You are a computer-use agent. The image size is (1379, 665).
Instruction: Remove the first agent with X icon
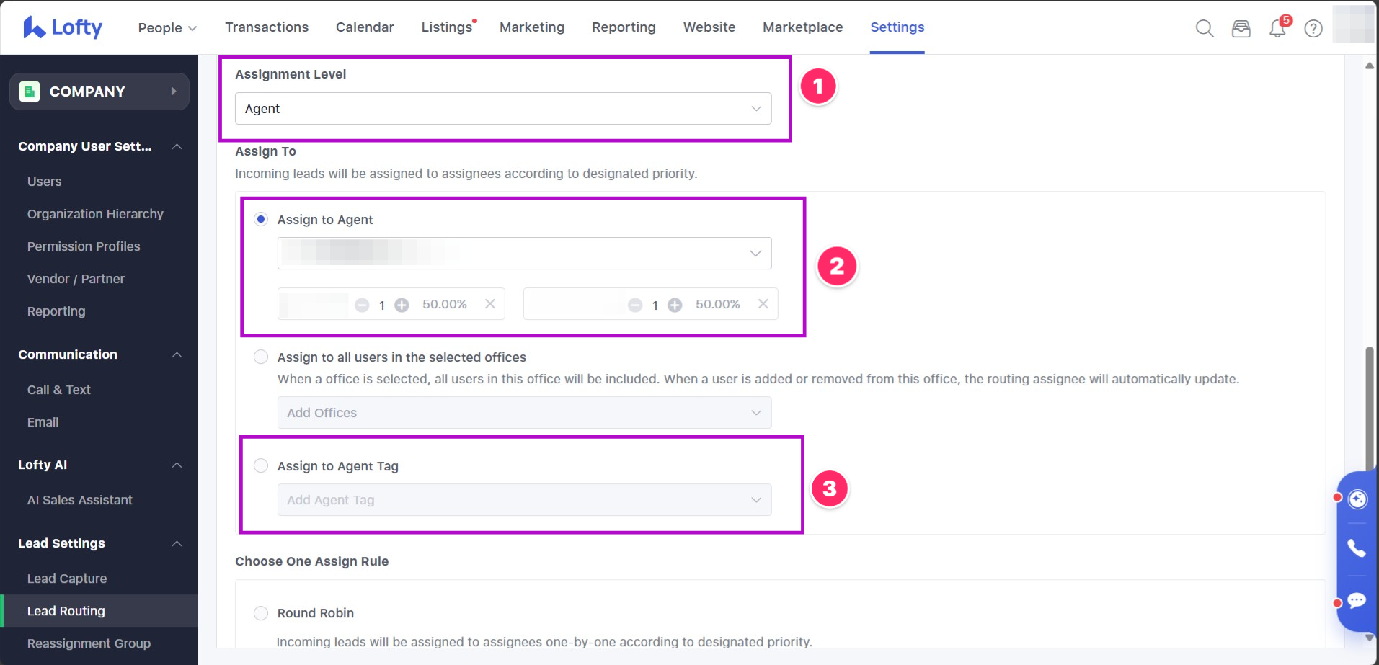pyautogui.click(x=490, y=304)
